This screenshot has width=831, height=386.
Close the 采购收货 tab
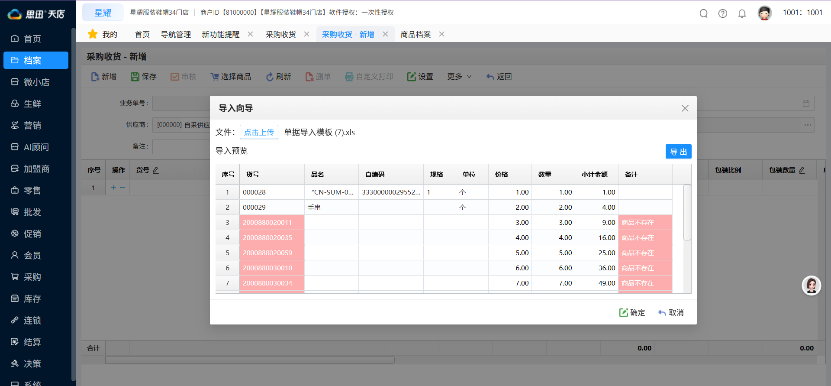(306, 34)
